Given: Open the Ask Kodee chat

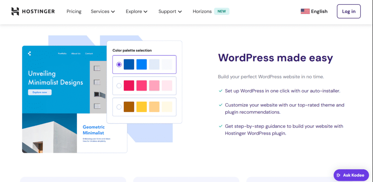Looking at the screenshot, I should [x=351, y=175].
